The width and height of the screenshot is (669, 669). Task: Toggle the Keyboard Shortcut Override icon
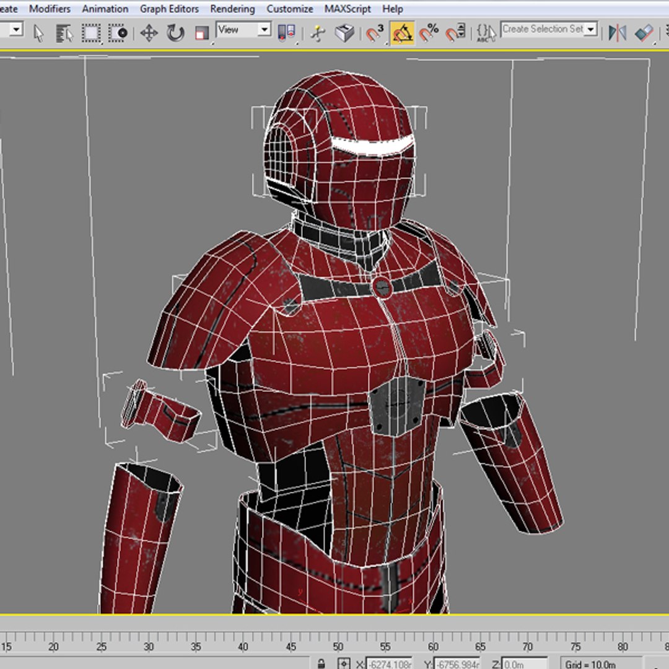coord(345,33)
